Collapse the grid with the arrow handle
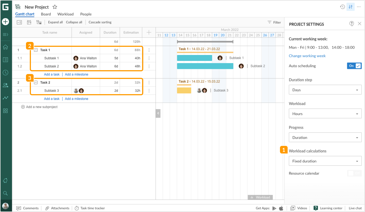The image size is (365, 212). 158,113
